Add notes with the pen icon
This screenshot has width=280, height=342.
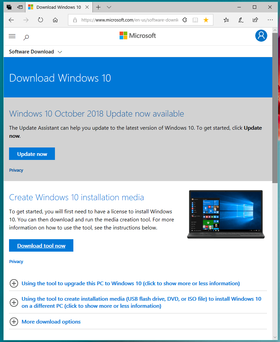click(241, 20)
